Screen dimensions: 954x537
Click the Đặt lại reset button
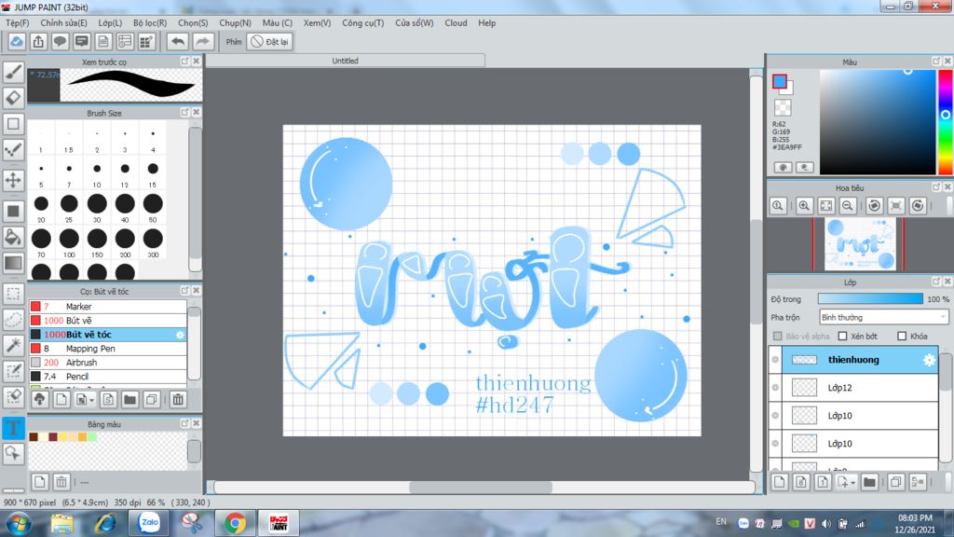pos(270,41)
